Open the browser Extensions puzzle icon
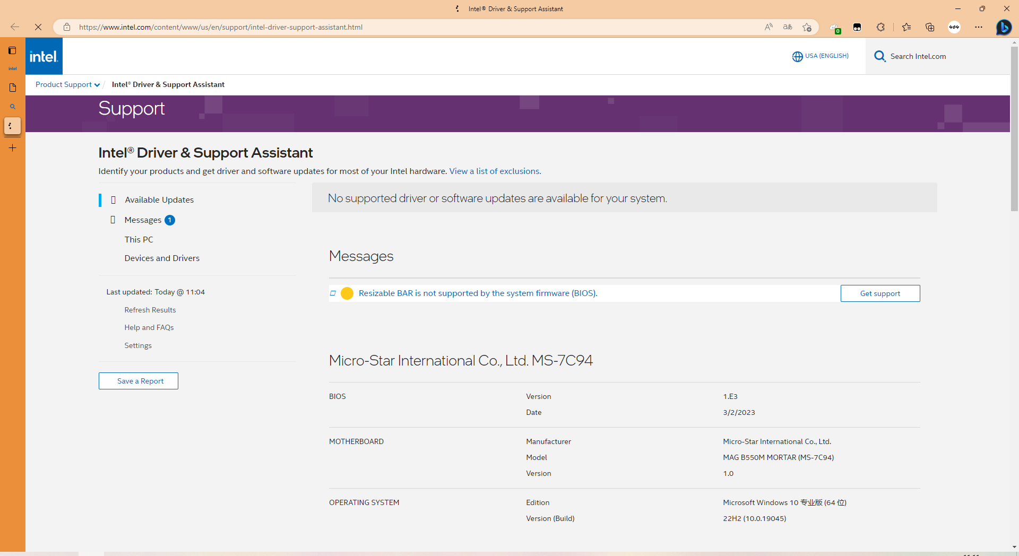The width and height of the screenshot is (1019, 556). click(x=880, y=27)
